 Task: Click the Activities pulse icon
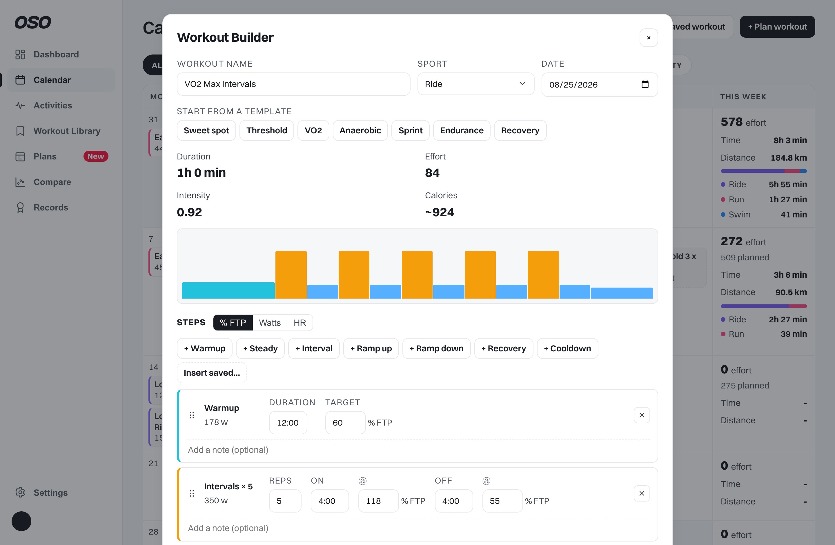pos(20,106)
